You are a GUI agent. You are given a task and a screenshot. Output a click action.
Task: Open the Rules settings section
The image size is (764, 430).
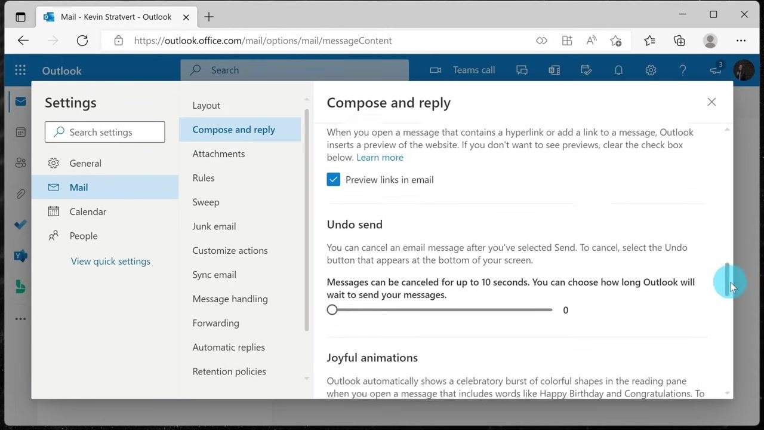240,178
